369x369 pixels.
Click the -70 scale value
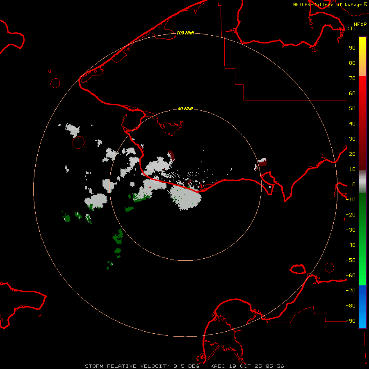tap(351, 291)
